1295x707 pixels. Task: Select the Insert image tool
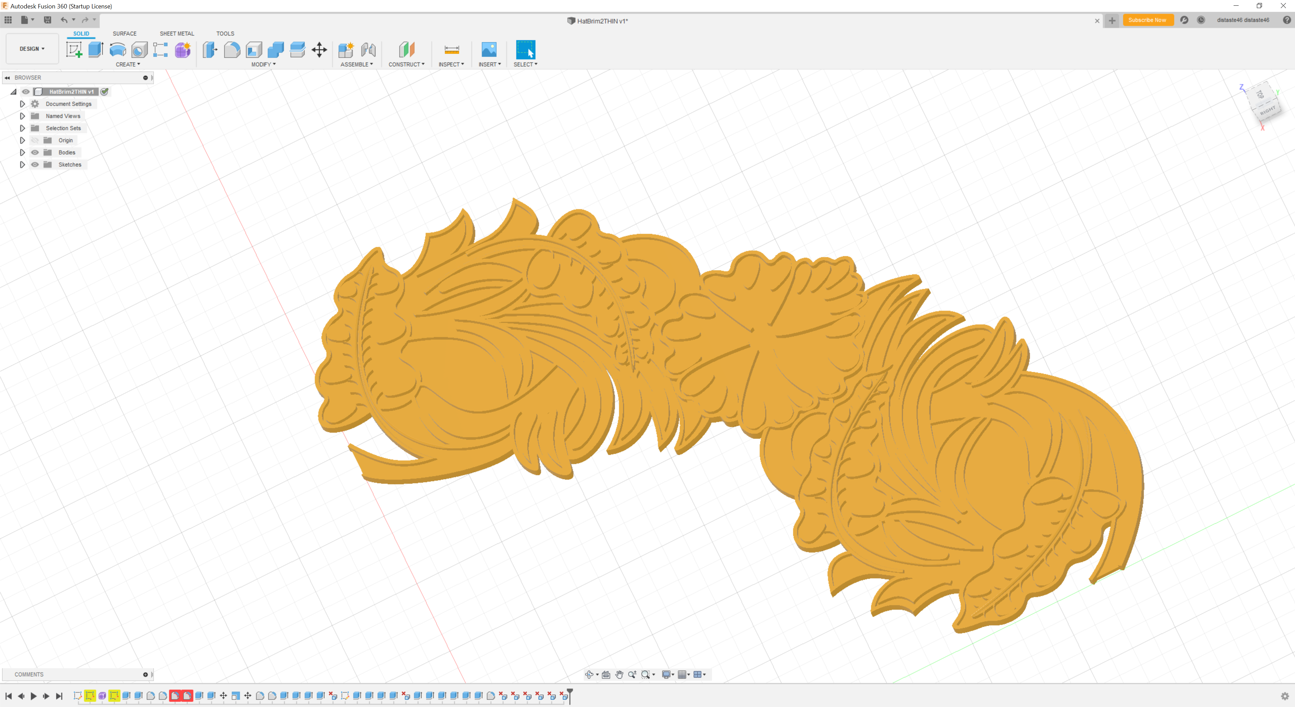[x=489, y=50]
